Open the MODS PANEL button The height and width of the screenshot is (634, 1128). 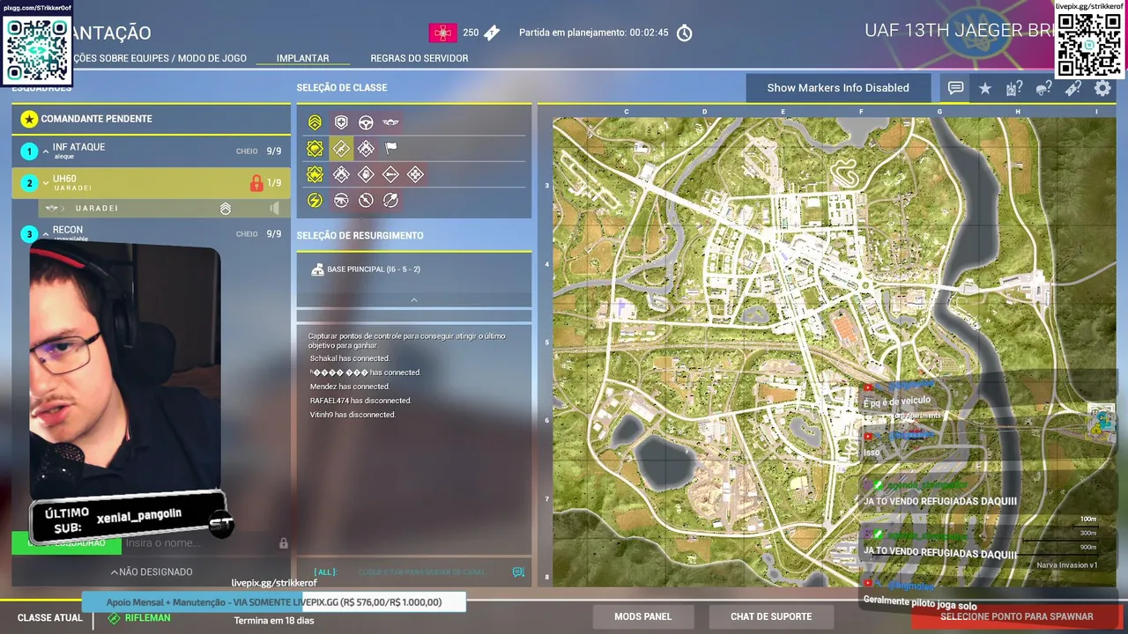[643, 616]
